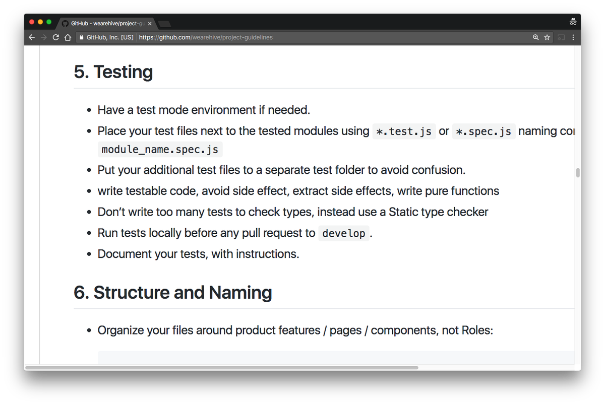
Task: Click the '6. Structure and Naming' heading
Action: 173,292
